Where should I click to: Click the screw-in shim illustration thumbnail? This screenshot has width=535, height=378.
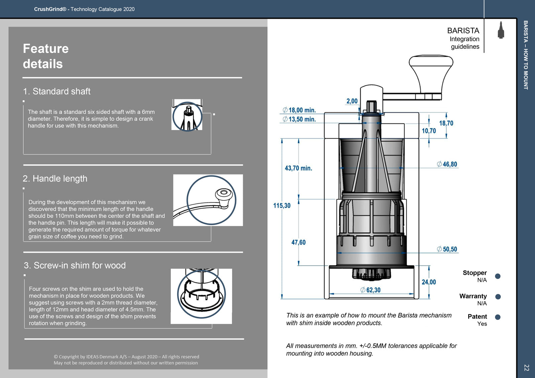(x=201, y=296)
